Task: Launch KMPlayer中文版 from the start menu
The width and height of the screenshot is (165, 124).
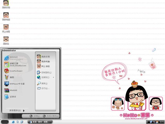Action: click(x=14, y=84)
